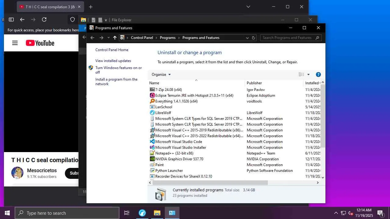Sort the list by the Name column
390x219 pixels.
[196, 83]
